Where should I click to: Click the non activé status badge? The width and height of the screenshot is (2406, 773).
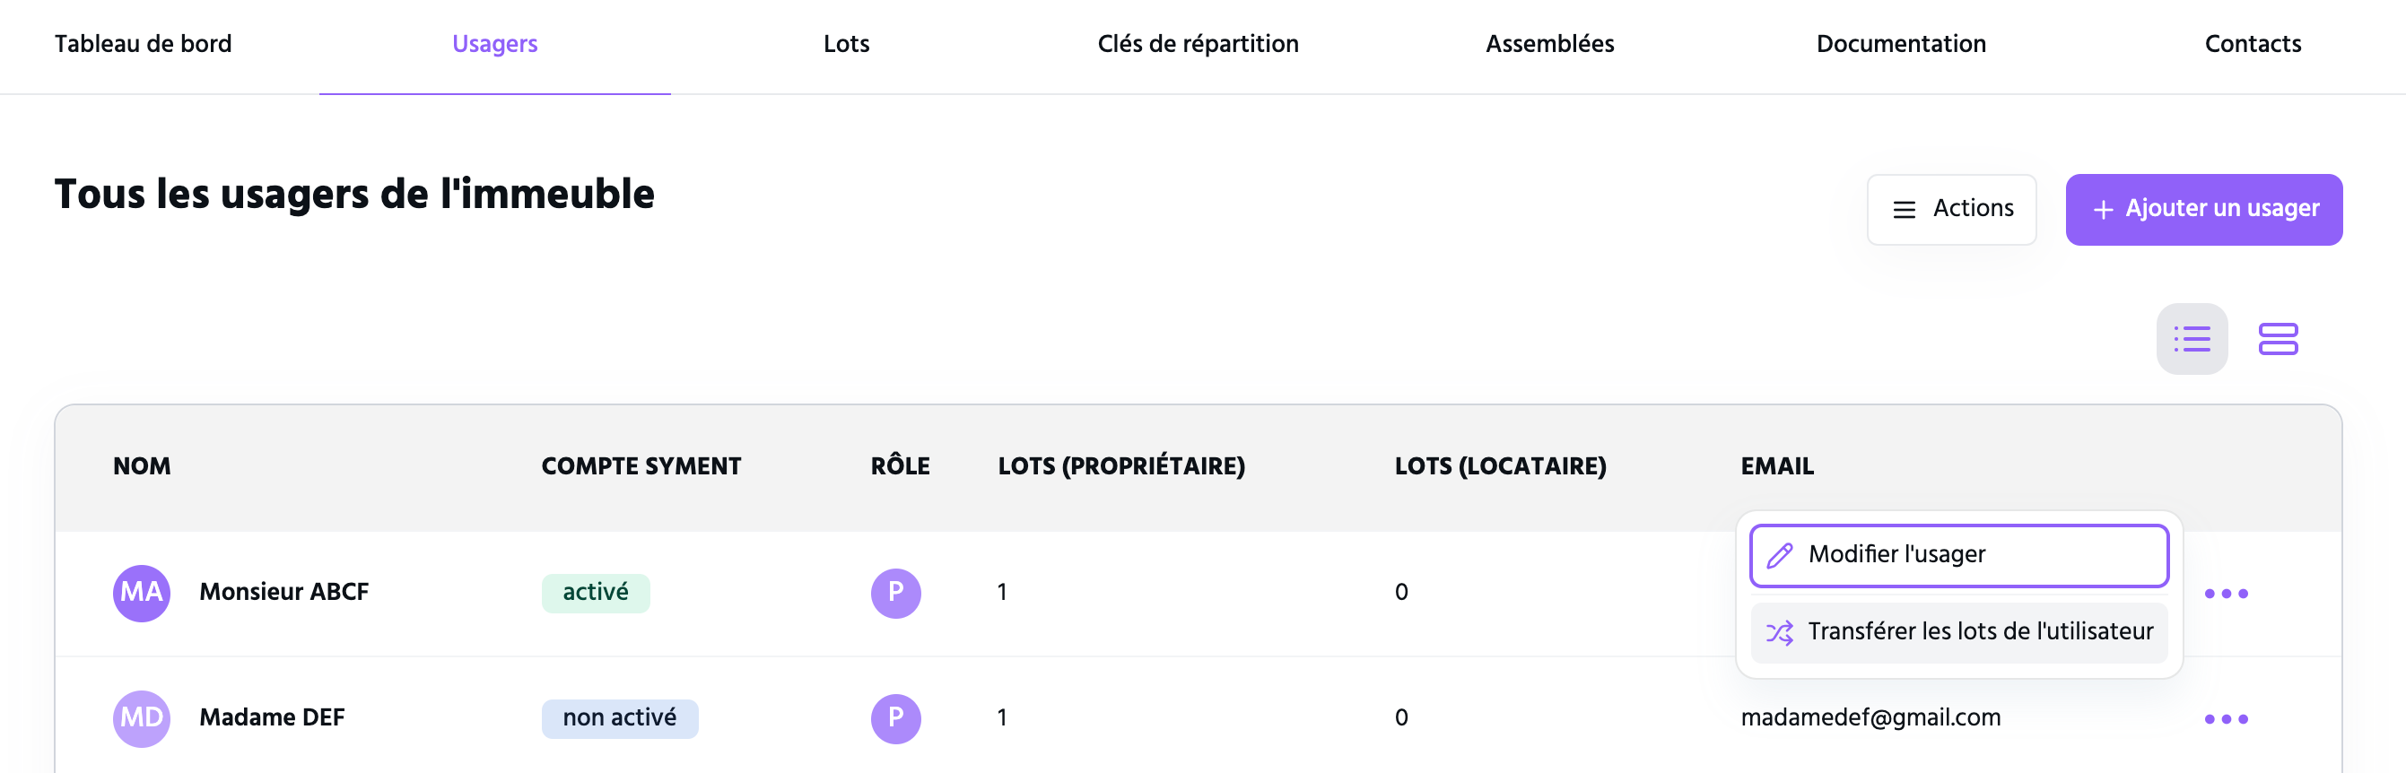pos(619,718)
